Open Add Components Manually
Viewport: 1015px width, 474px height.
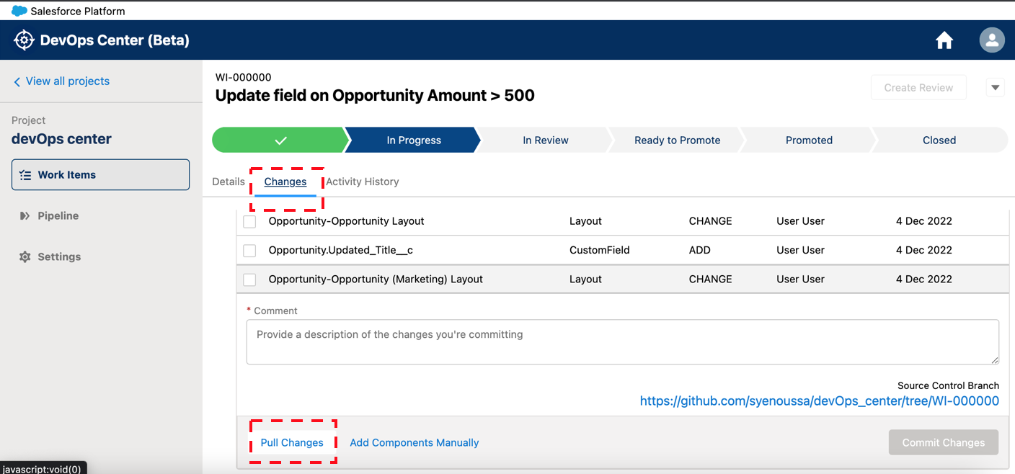pyautogui.click(x=414, y=442)
